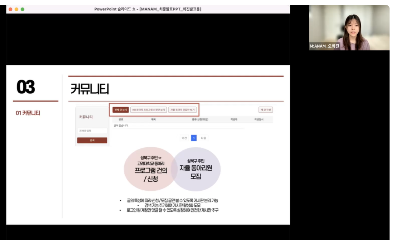Click the 검색어 입력 search field
396x240 pixels.
tap(92, 131)
